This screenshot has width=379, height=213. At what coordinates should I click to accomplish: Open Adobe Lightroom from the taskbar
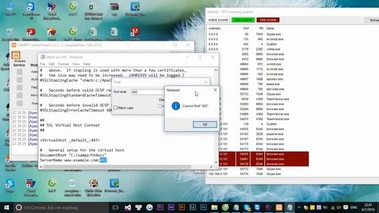192,208
